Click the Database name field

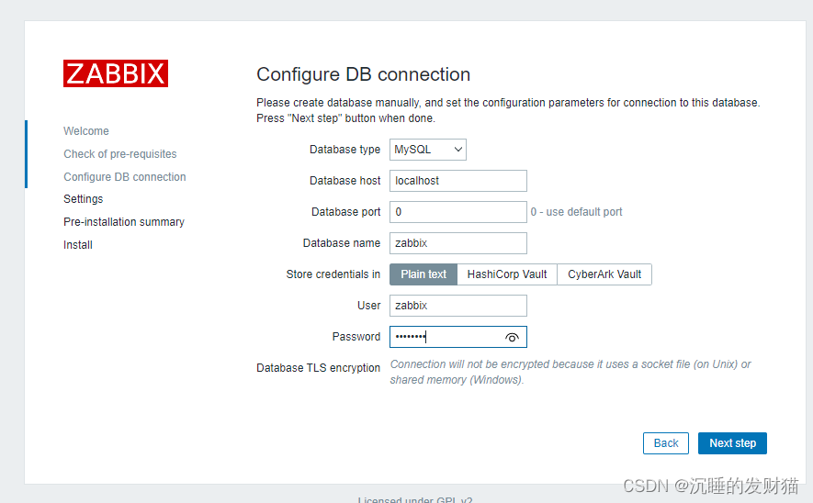[458, 243]
